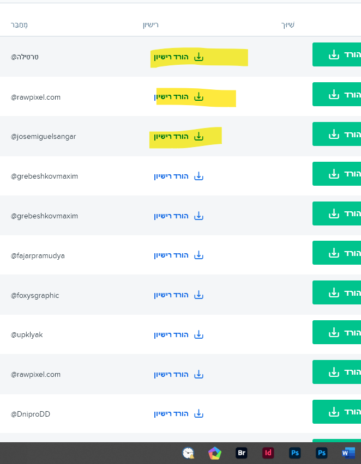
Task: Click the מְחַבֵּר column header
Action: (19, 25)
